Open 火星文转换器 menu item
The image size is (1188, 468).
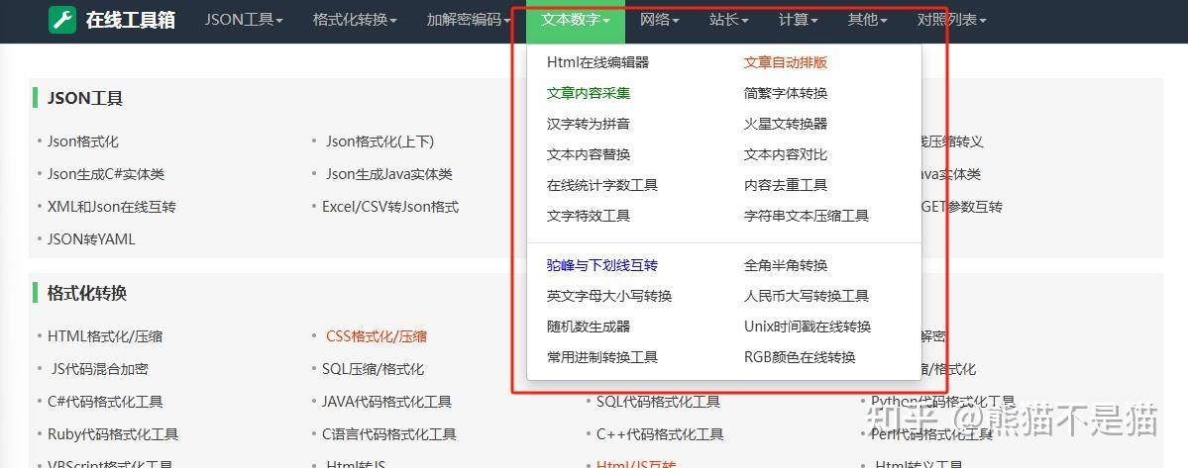click(786, 124)
